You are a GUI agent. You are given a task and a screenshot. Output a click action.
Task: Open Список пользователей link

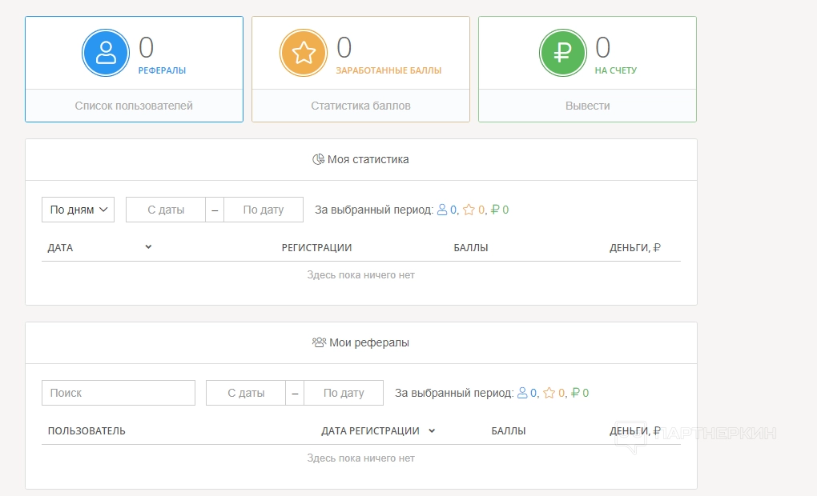point(134,106)
